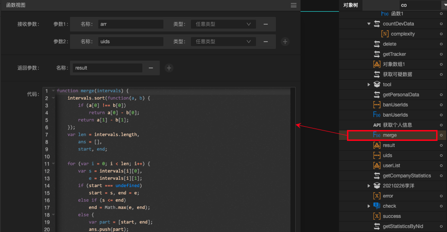The width and height of the screenshot is (447, 232).
Task: Click the arr parameter name field
Action: tap(131, 24)
